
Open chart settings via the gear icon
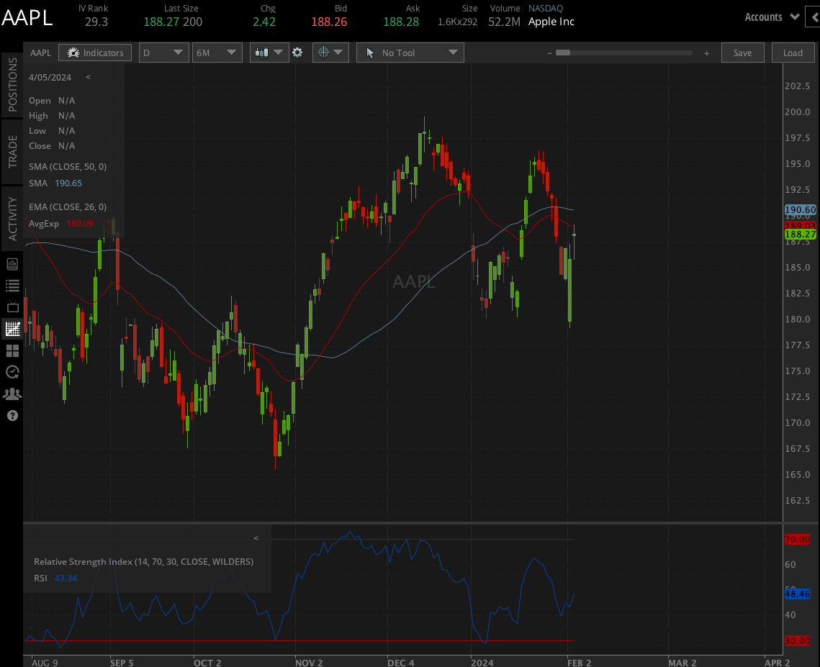pos(297,52)
